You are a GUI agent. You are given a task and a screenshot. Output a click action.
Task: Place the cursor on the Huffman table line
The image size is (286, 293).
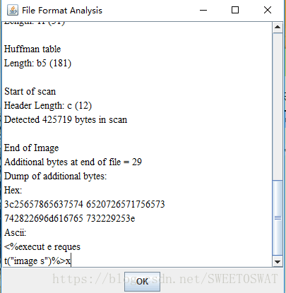coord(32,49)
